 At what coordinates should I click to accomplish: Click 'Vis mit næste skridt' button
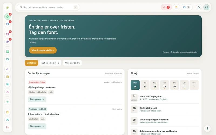43,50
